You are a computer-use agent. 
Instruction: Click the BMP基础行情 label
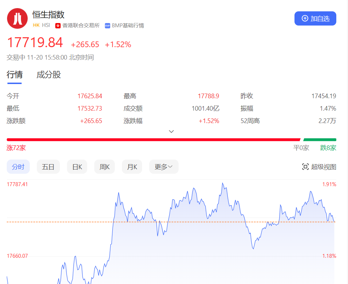[x=128, y=26]
